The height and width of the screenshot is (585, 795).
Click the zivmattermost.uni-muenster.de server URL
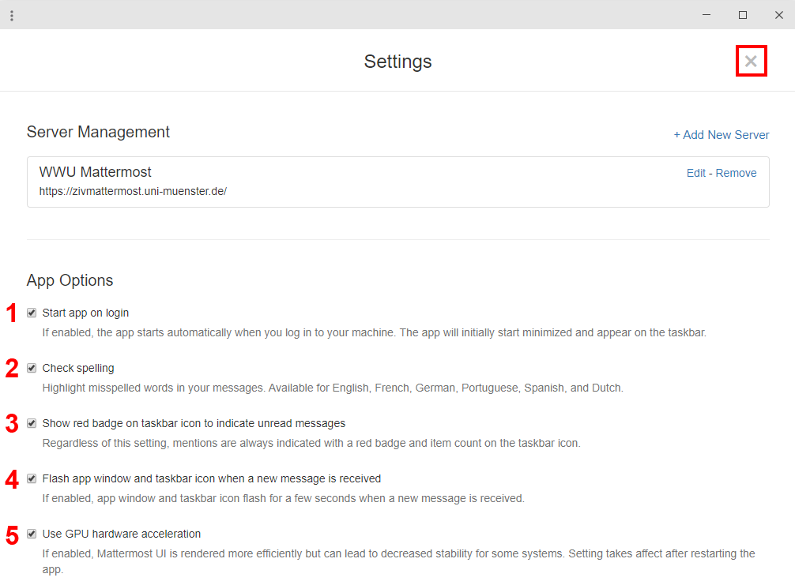coord(133,191)
